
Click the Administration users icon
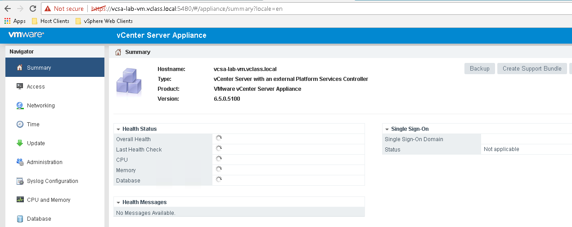[x=20, y=162]
